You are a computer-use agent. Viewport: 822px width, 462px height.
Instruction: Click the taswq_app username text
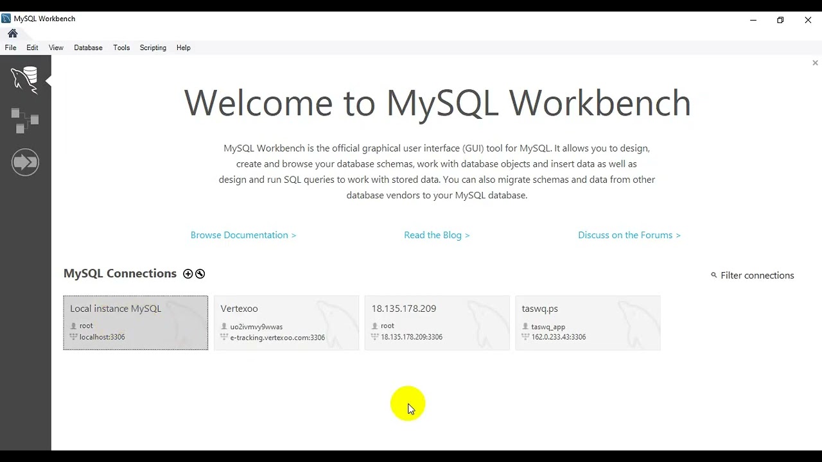click(548, 327)
